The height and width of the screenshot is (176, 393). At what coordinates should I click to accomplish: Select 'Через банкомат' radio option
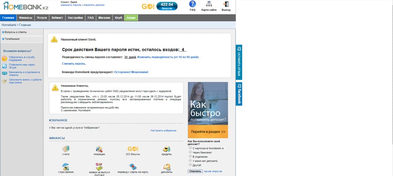point(190,152)
